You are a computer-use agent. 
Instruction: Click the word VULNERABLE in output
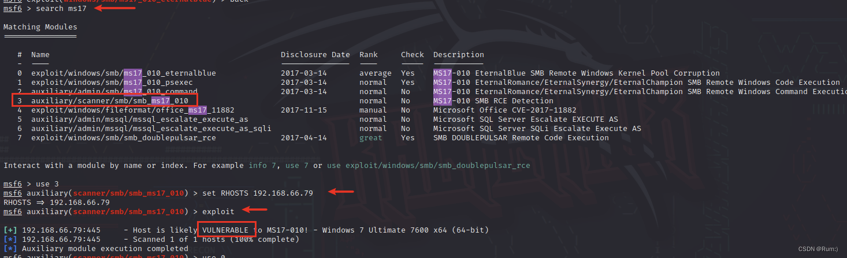click(x=225, y=230)
